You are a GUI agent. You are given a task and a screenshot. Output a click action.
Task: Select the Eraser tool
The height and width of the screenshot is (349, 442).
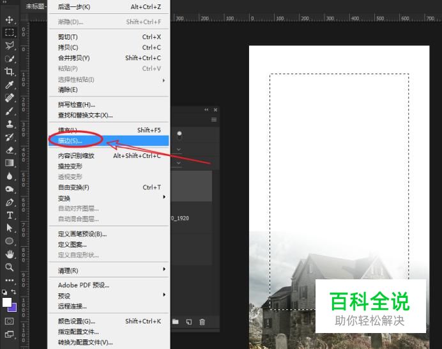[x=10, y=150]
